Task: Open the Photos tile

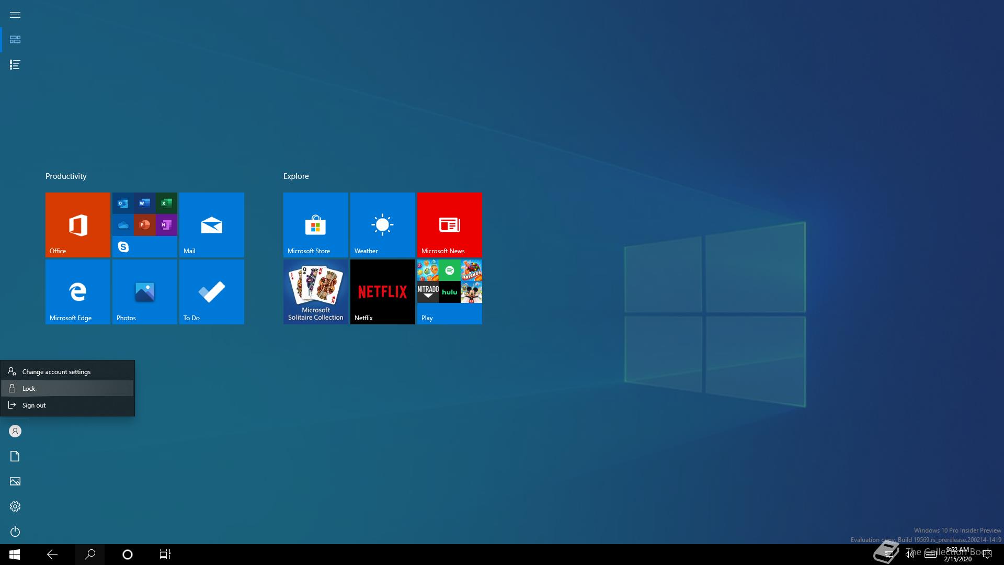Action: (145, 292)
